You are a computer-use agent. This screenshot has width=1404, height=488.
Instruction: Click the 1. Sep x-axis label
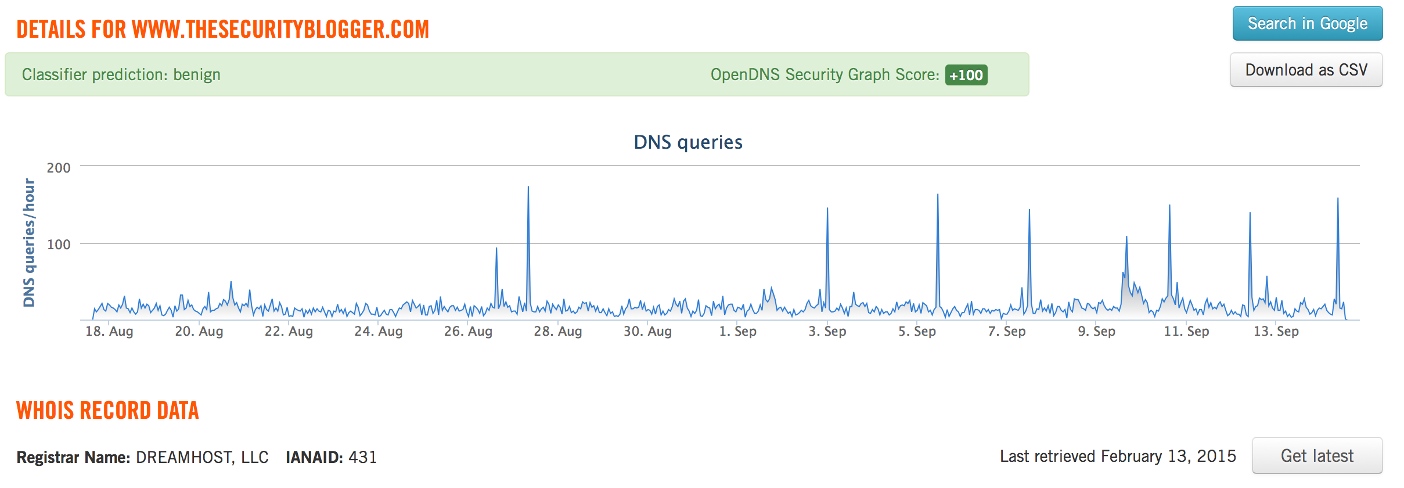[x=737, y=331]
